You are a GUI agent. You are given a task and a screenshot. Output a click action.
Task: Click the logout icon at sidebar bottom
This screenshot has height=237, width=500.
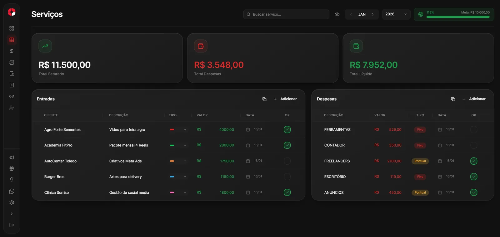click(x=12, y=225)
